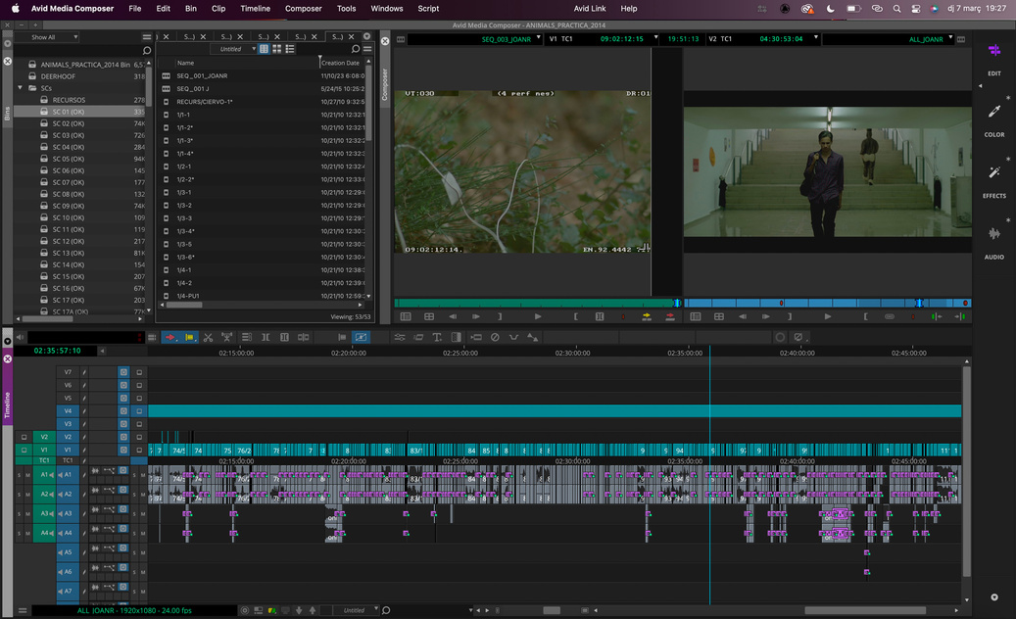Open the Bin menu
Screen dimensions: 1016x619
[x=190, y=9]
